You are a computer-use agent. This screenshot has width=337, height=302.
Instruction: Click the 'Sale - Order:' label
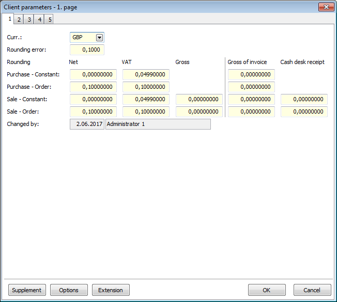point(23,112)
